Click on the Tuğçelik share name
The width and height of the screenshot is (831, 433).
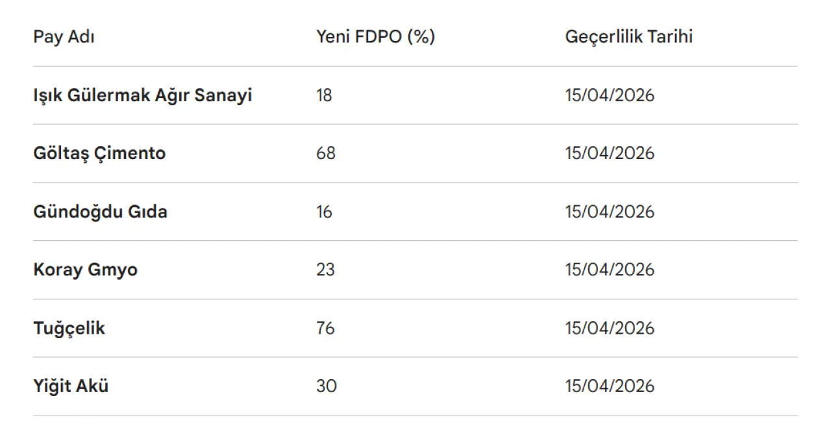(x=69, y=328)
